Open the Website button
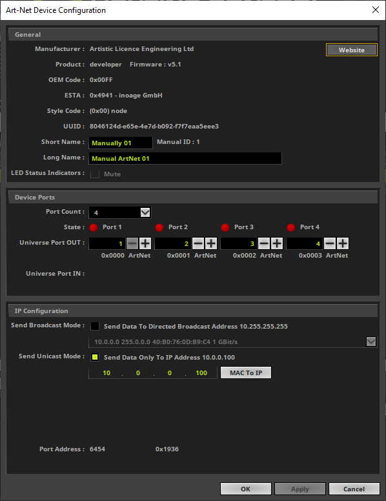Screen dimensions: 386x501 pyautogui.click(x=352, y=50)
